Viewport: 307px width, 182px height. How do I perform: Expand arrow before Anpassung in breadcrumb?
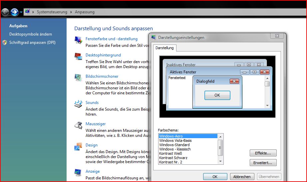click(71, 12)
